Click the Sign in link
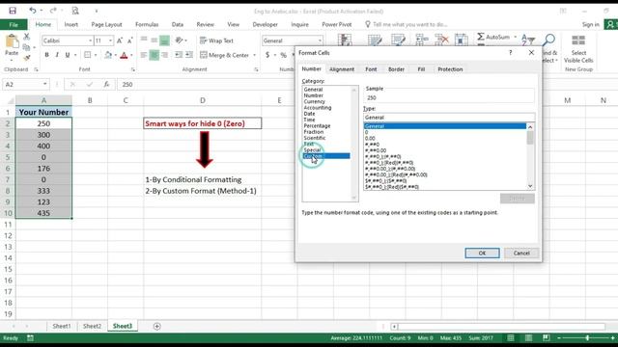The image size is (618, 347). pos(590,24)
